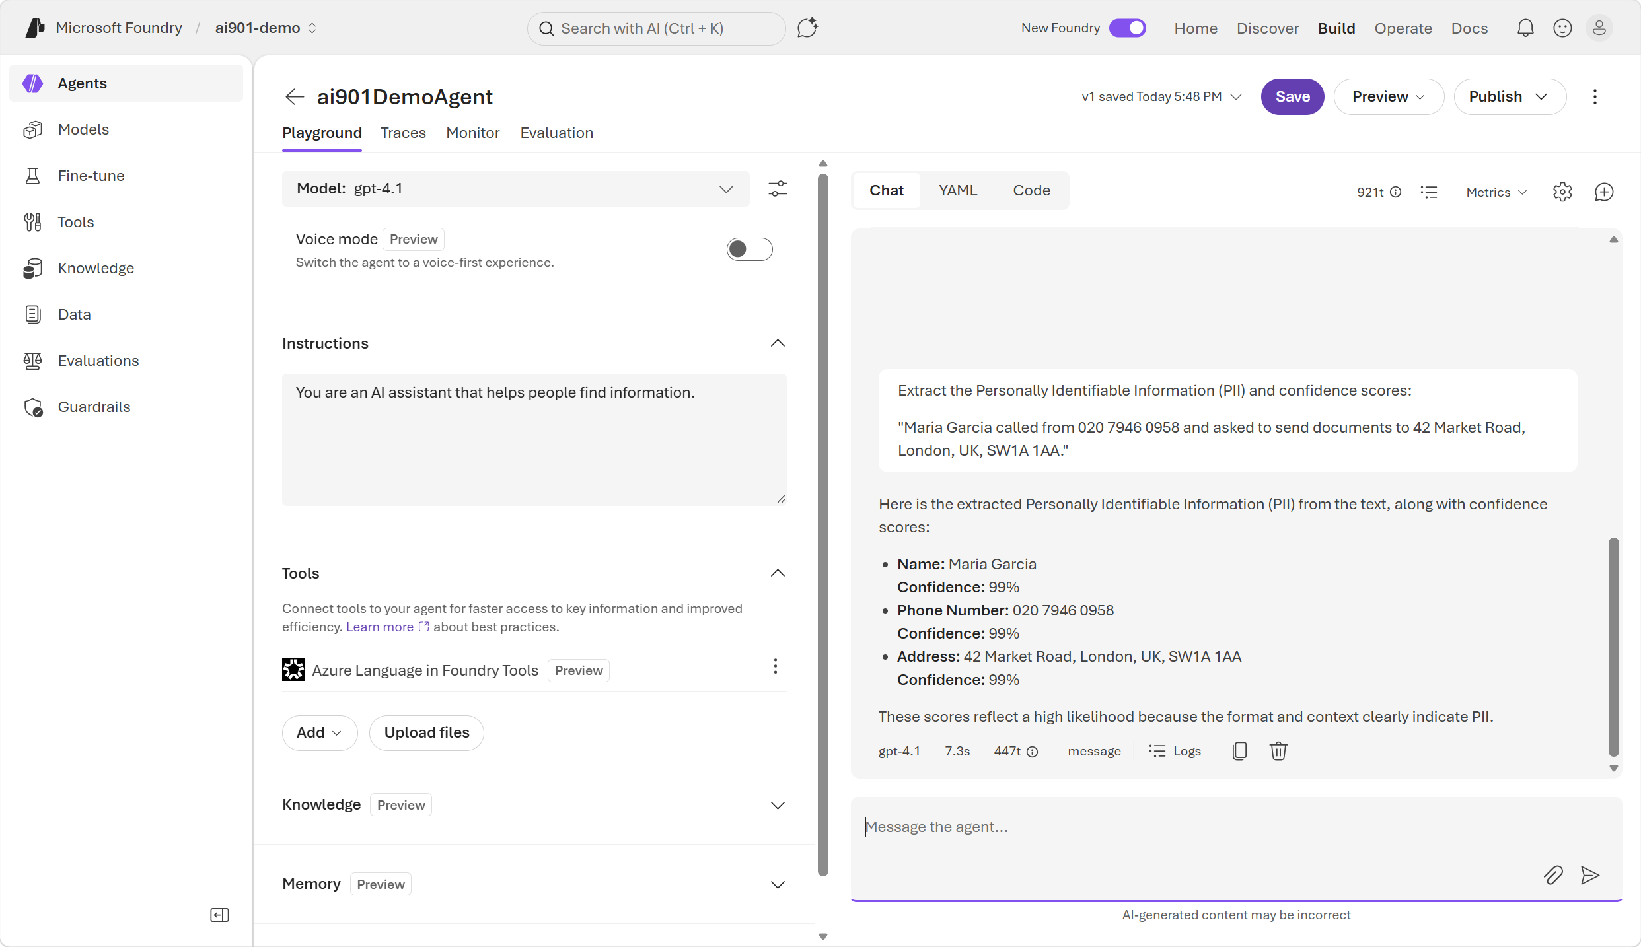Open the project selector ai901-demo
Screen dimensions: 1641x947
click(x=266, y=28)
